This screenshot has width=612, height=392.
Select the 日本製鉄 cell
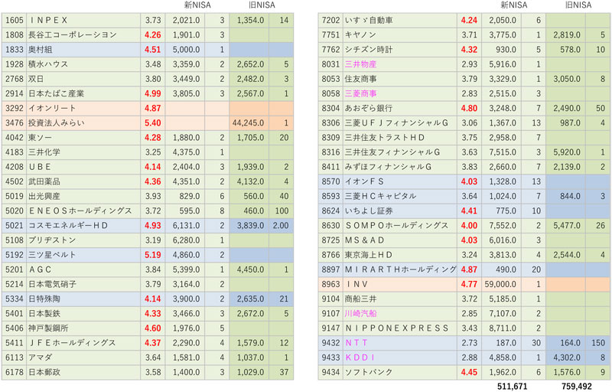[83, 313]
